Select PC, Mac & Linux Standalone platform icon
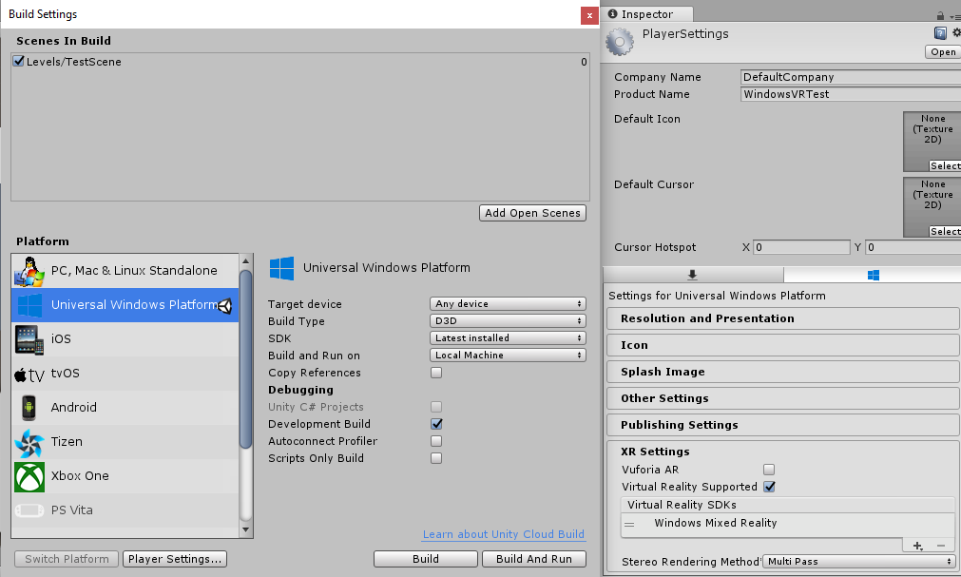This screenshot has height=577, width=961. click(29, 271)
